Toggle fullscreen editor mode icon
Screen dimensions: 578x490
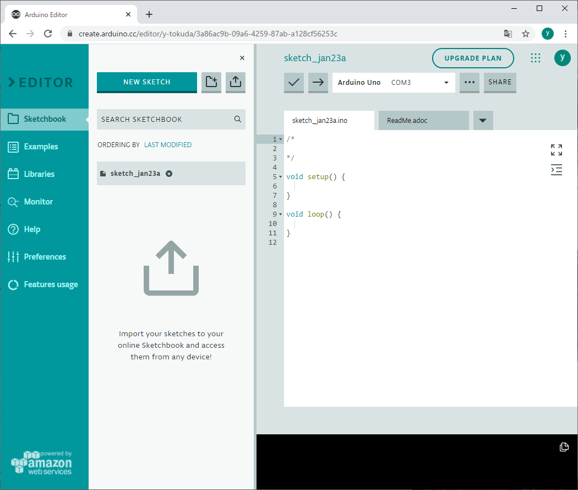tap(556, 150)
